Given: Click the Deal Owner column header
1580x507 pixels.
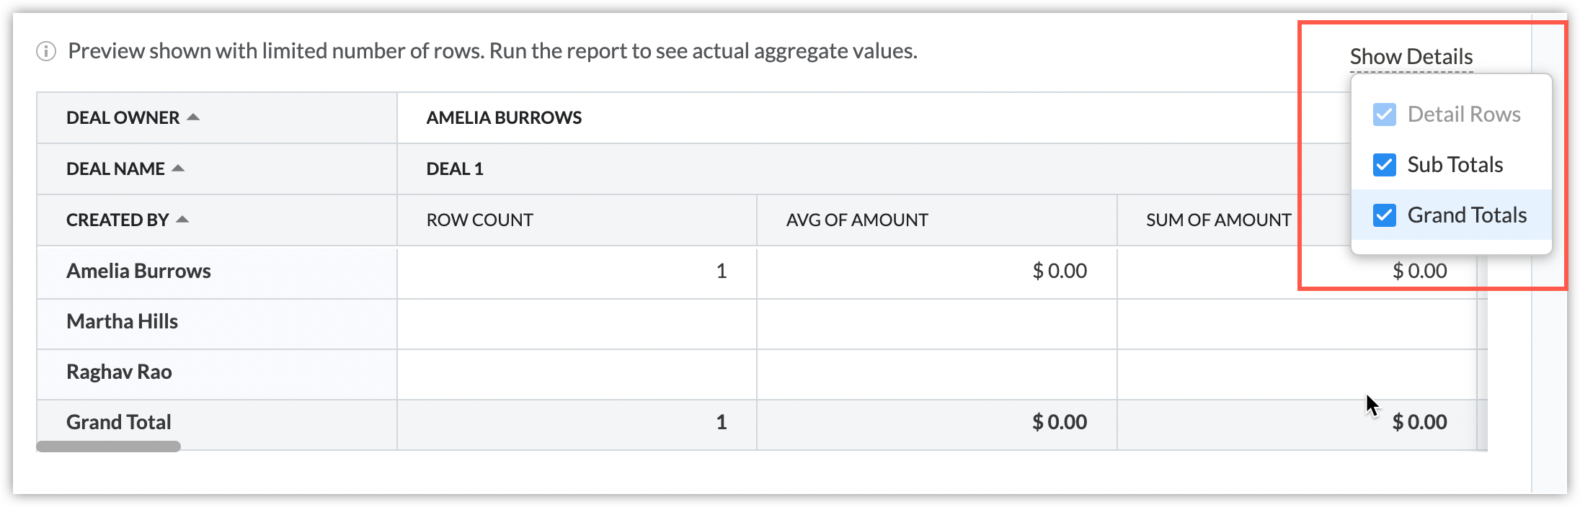Looking at the screenshot, I should click(123, 117).
